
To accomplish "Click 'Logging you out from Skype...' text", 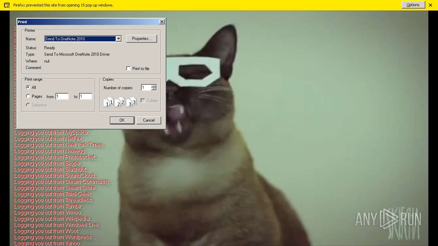I will (49, 163).
